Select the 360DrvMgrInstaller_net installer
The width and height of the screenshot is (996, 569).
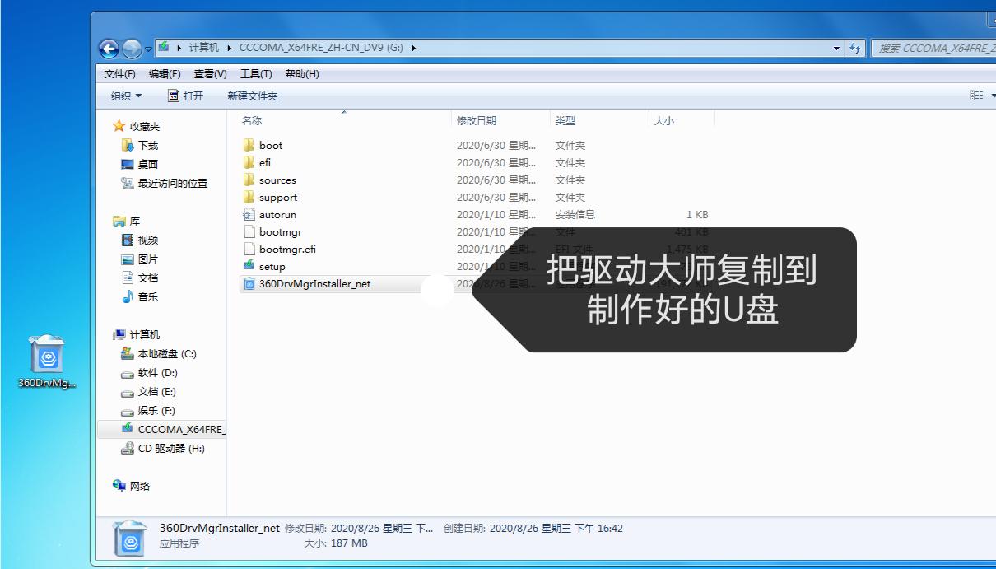coord(308,283)
